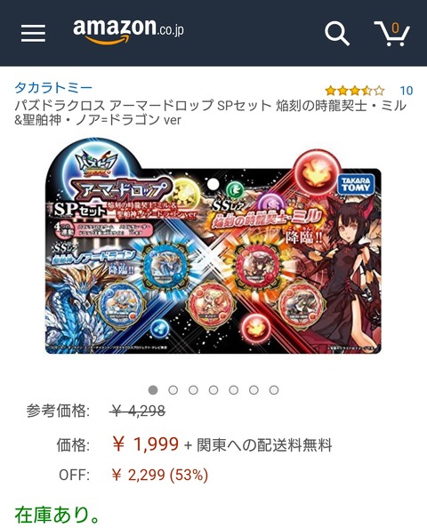Select the sixth image indicator dot
The image size is (427, 528).
point(254,390)
